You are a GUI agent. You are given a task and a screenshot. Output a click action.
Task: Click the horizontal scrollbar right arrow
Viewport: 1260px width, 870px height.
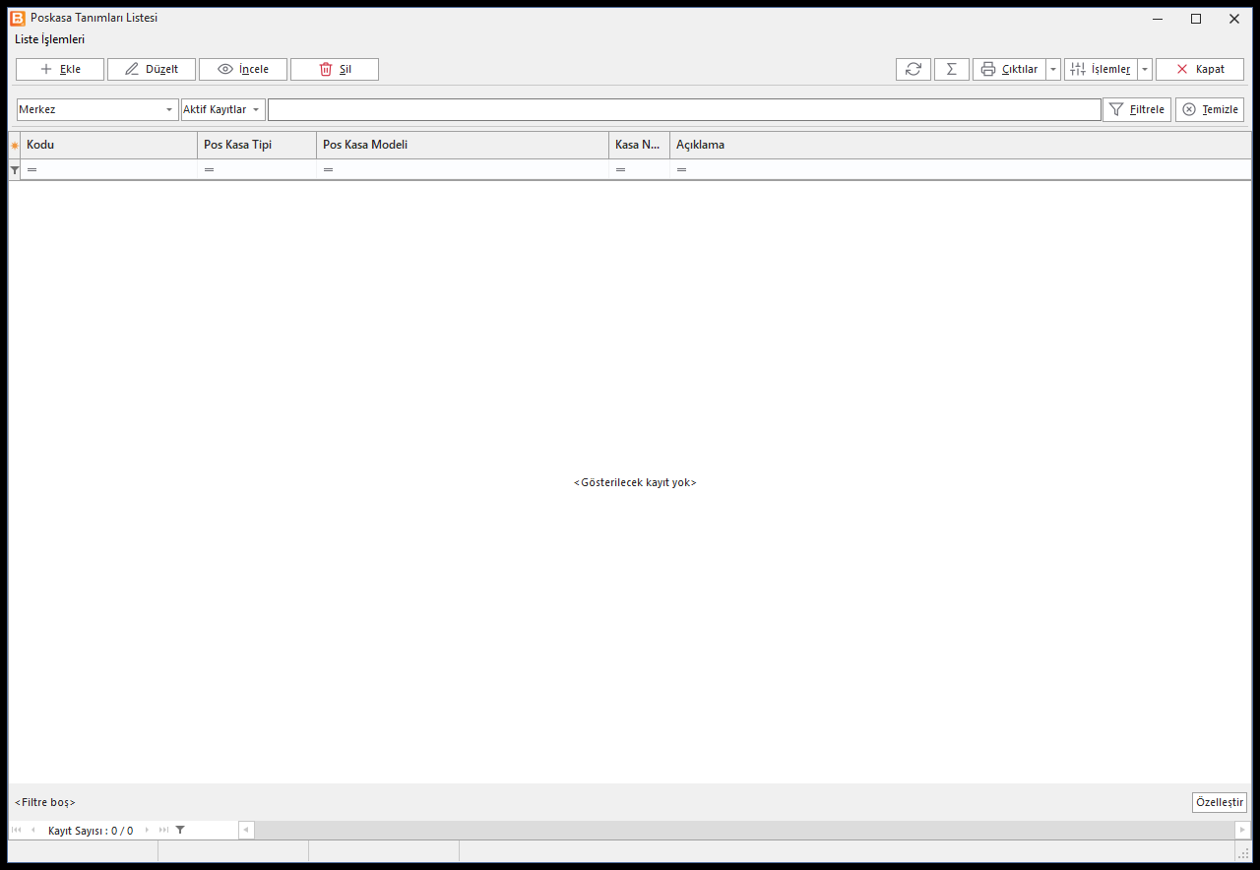[x=1243, y=831]
